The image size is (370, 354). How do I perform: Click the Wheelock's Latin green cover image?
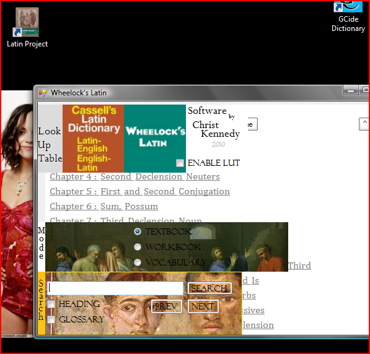pos(155,139)
